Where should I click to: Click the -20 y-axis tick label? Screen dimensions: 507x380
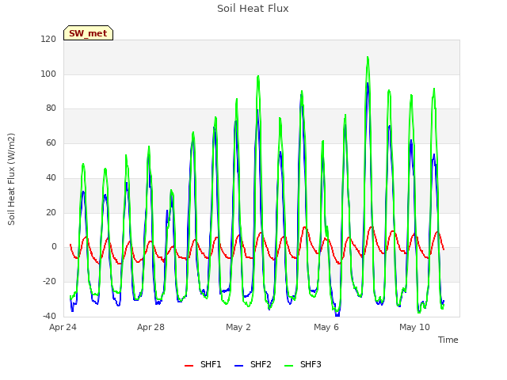(x=49, y=282)
